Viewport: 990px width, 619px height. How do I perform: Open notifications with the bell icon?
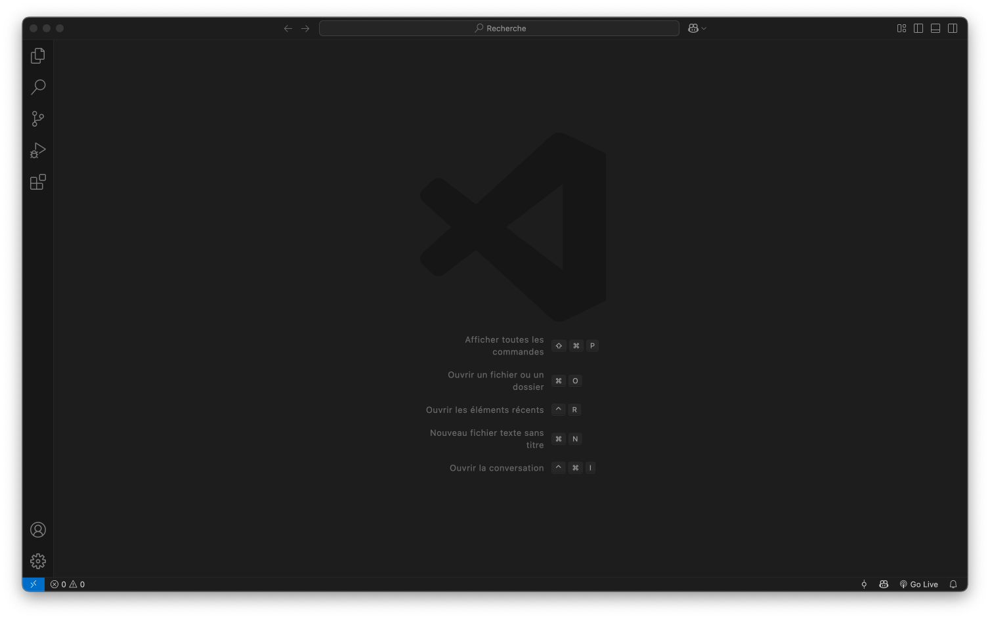coord(953,584)
